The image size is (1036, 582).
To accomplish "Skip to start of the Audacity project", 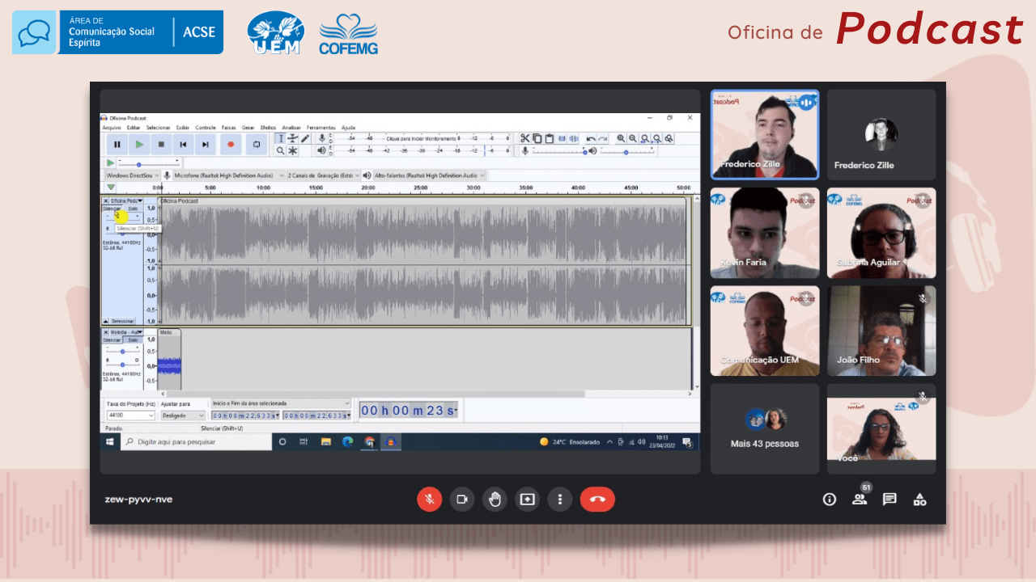I will (183, 144).
